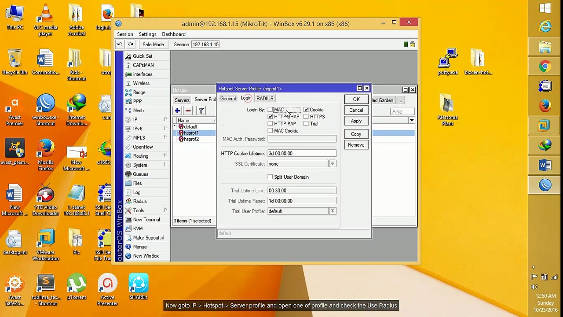Click the undo arrow in WinBox toolbar

(x=120, y=44)
